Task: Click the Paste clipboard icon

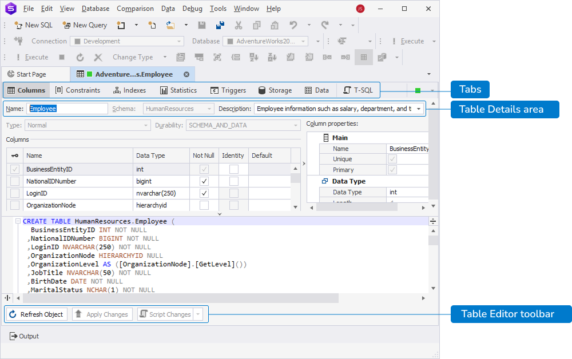Action: coord(275,25)
